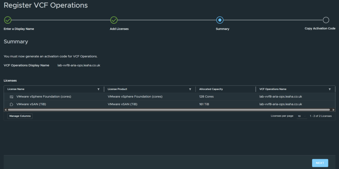Image resolution: width=339 pixels, height=169 pixels.
Task: Click the 128 Cores capacity cell
Action: pyautogui.click(x=206, y=97)
